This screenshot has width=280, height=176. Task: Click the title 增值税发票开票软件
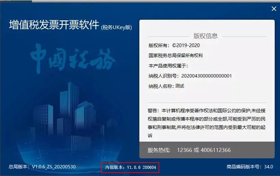(54, 25)
